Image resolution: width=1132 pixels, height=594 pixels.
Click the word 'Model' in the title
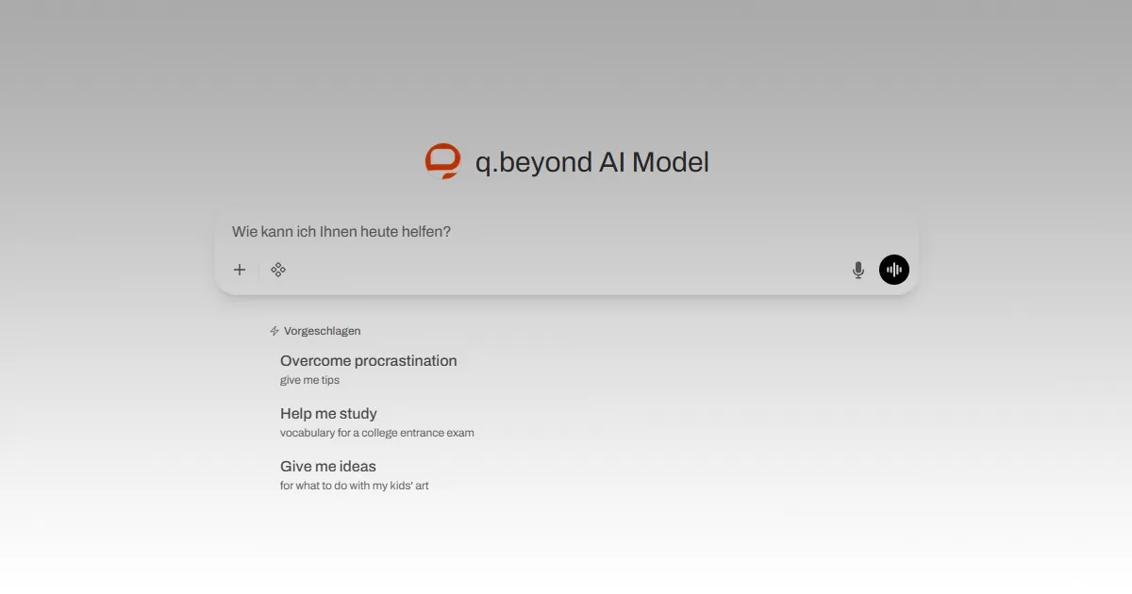(670, 162)
